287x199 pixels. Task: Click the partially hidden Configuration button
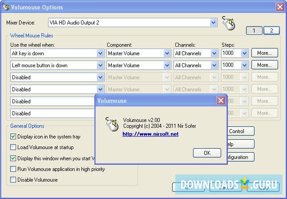click(241, 157)
